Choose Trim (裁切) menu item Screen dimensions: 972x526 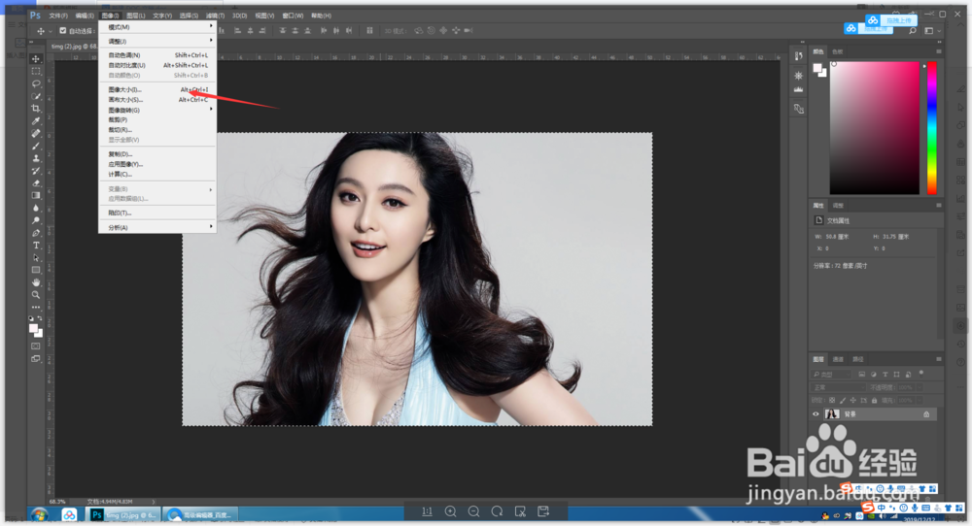click(157, 130)
